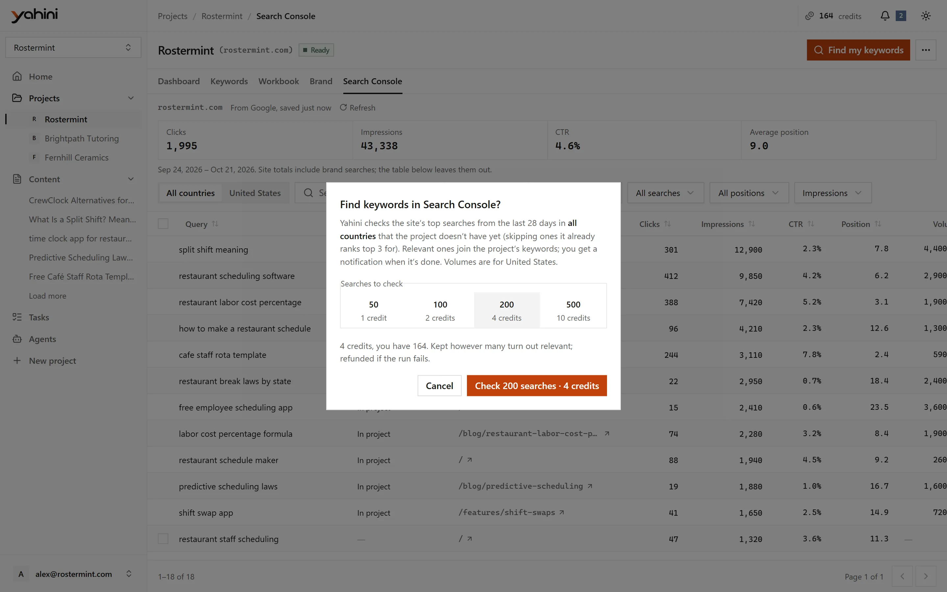Image resolution: width=947 pixels, height=592 pixels.
Task: Click the search magnifier icon in filter box
Action: [x=308, y=193]
